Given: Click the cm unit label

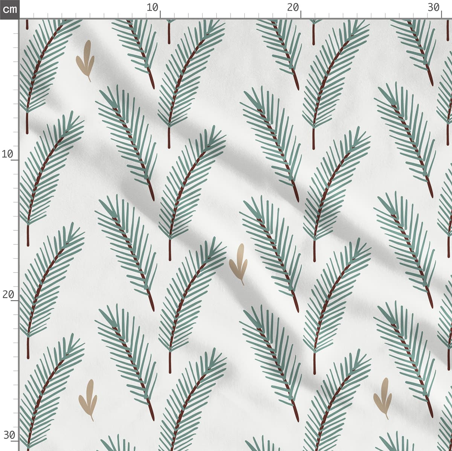Looking at the screenshot, I should pyautogui.click(x=9, y=9).
